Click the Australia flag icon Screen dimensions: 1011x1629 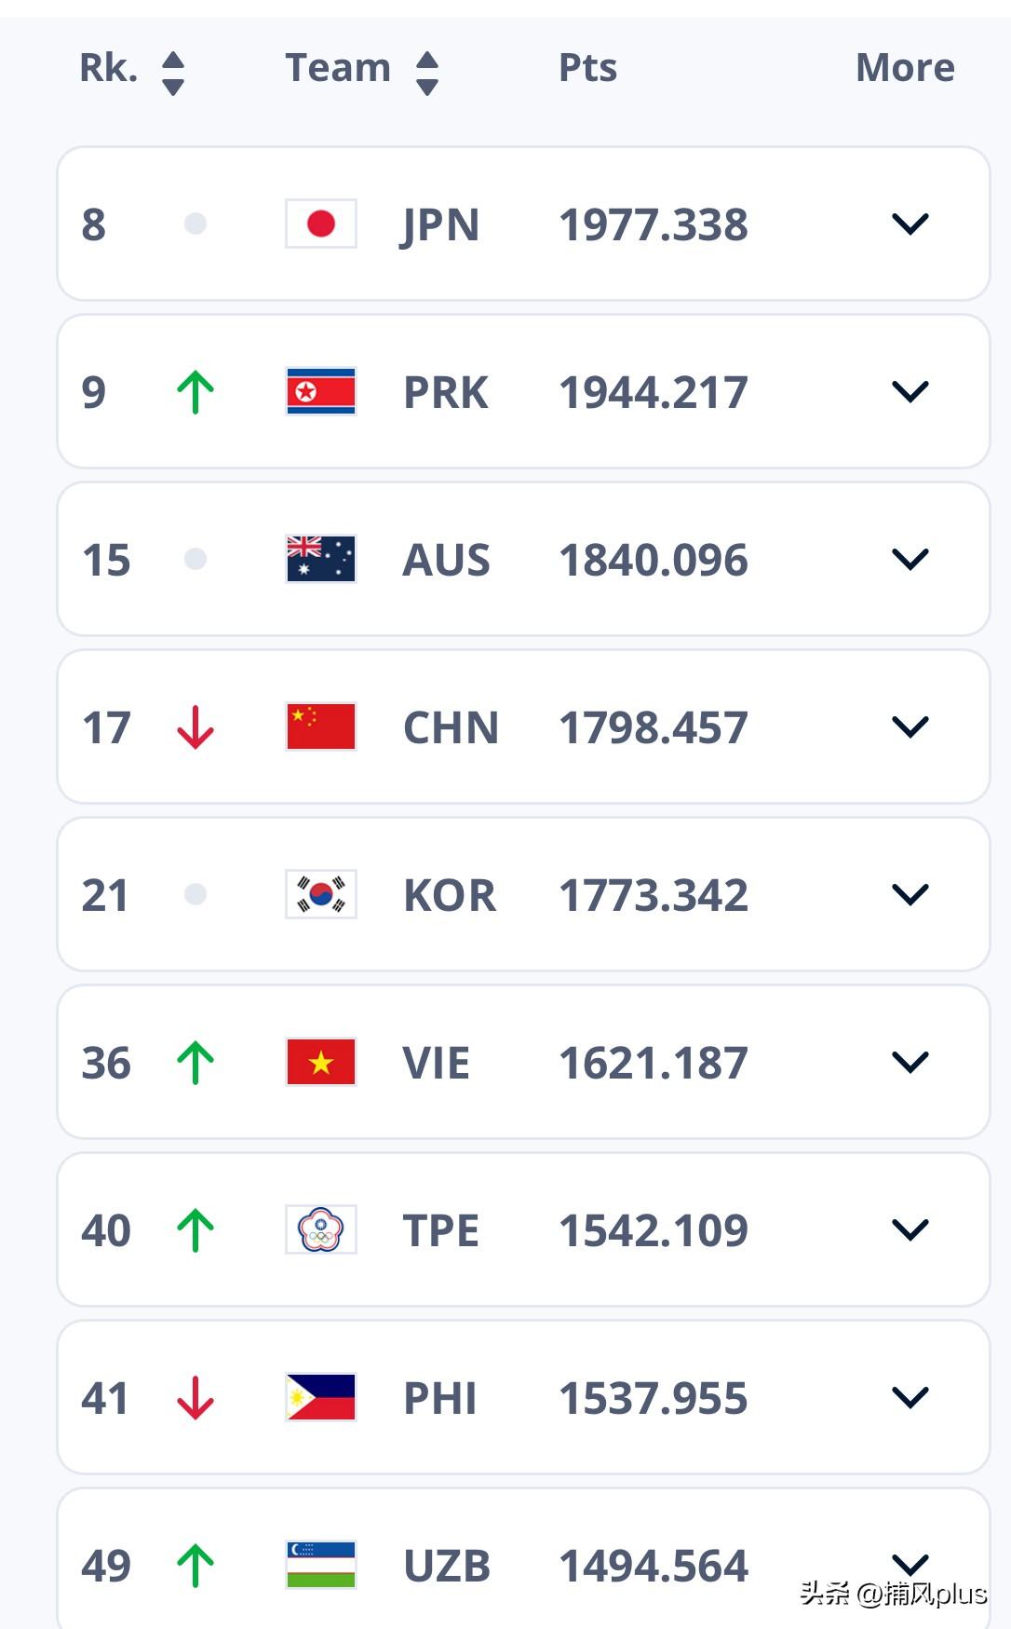pos(320,559)
